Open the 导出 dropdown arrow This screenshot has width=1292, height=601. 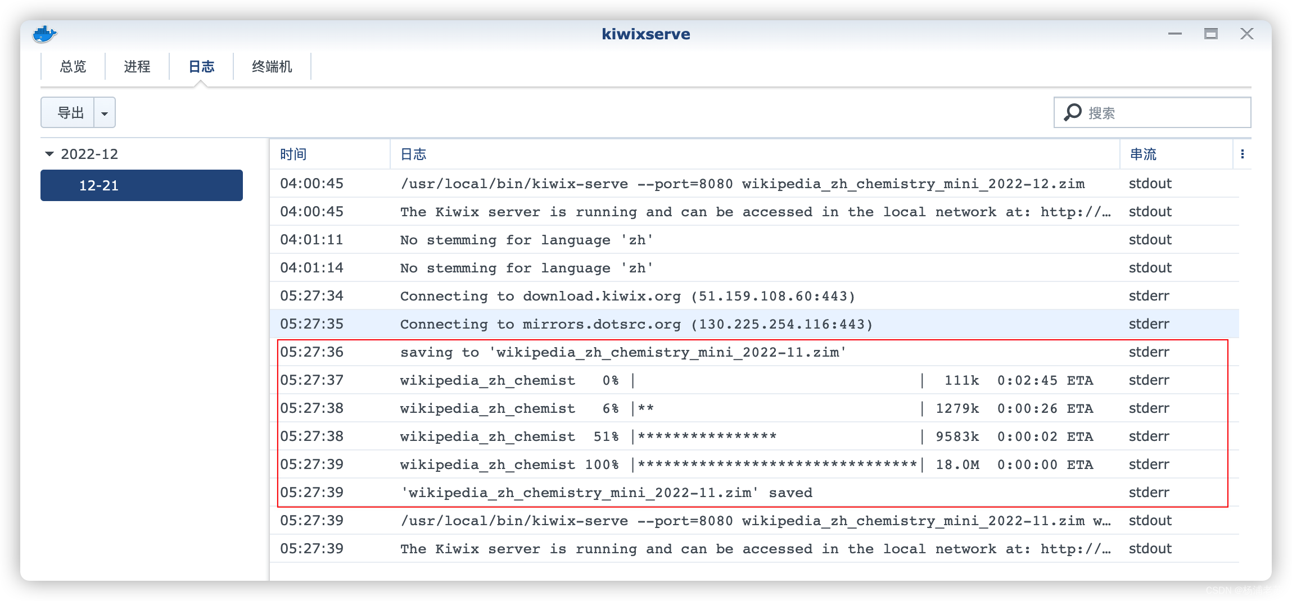click(105, 113)
